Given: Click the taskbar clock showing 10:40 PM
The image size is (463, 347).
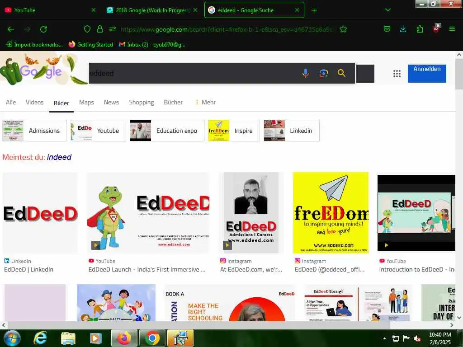Looking at the screenshot, I should (x=440, y=338).
